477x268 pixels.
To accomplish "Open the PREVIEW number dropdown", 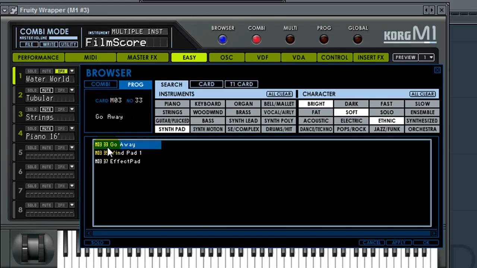I will click(427, 57).
